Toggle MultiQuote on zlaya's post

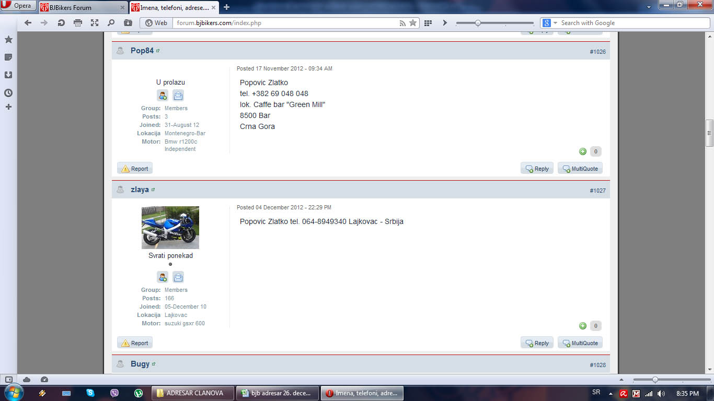(580, 343)
